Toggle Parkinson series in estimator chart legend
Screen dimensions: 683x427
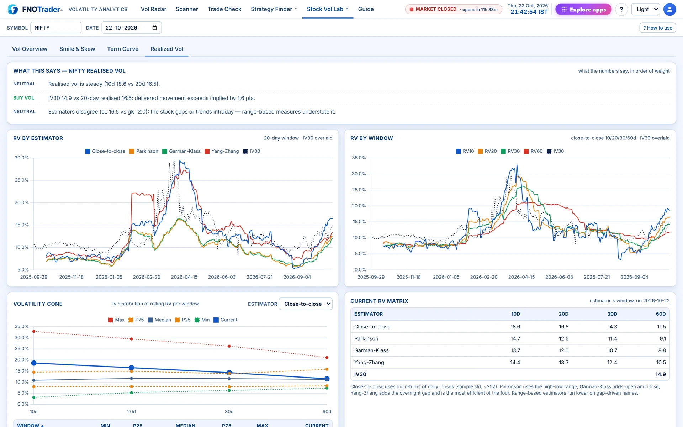[x=144, y=151]
